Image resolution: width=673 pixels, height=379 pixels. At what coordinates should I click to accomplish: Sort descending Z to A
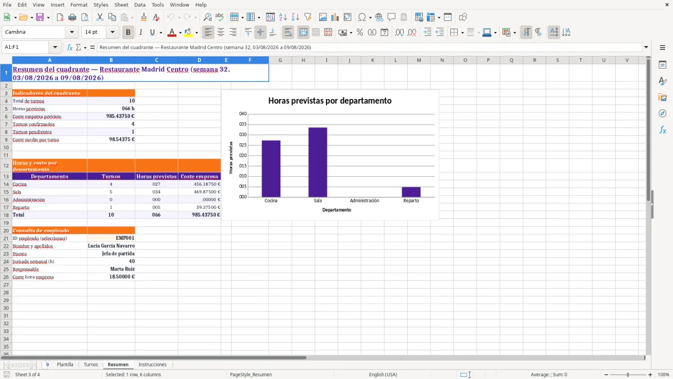click(x=295, y=17)
